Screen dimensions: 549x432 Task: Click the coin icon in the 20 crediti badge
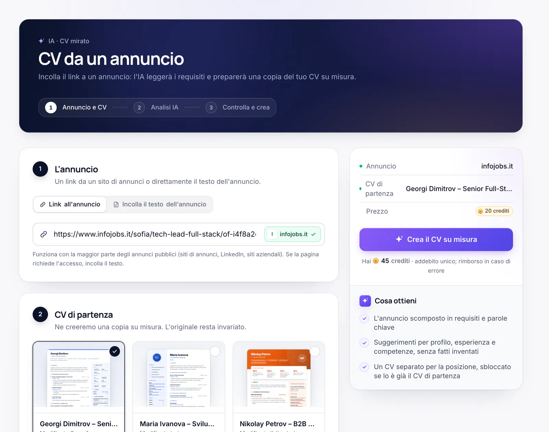(x=480, y=211)
